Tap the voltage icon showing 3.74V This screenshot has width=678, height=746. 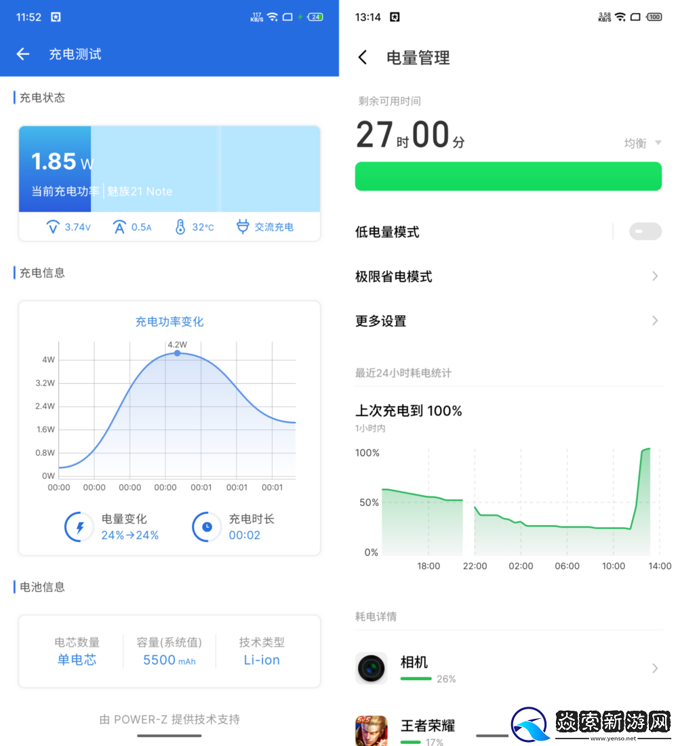(x=53, y=227)
